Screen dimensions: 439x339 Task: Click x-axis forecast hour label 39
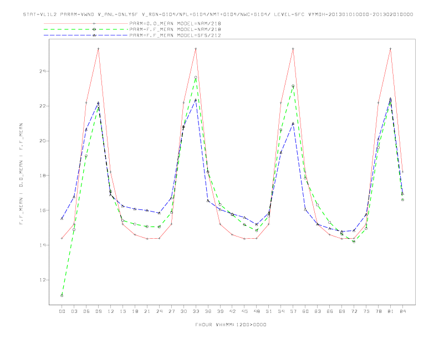220,311
